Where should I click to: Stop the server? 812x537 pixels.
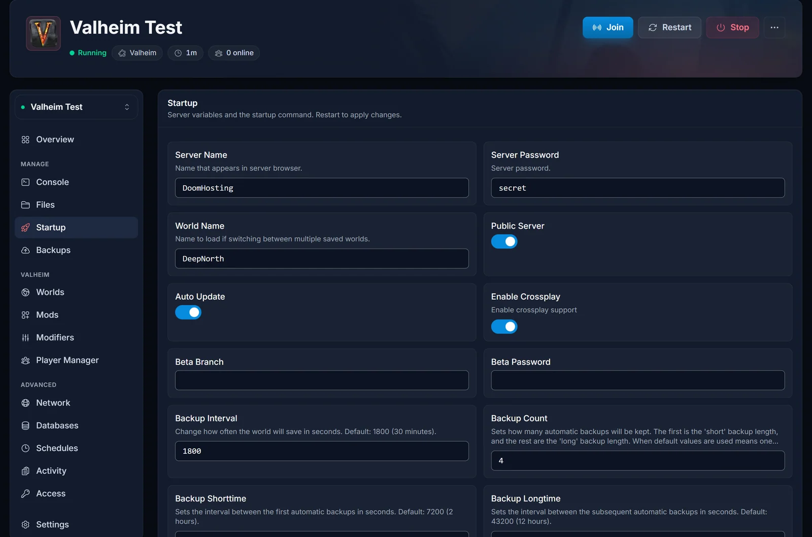pos(732,27)
